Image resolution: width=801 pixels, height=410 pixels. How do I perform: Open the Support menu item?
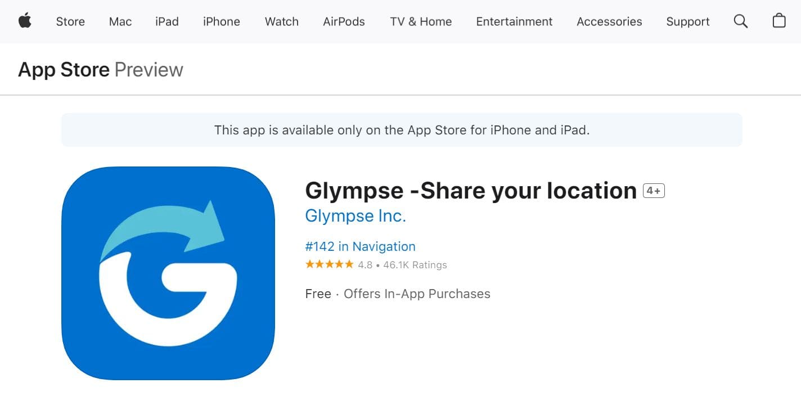click(688, 21)
